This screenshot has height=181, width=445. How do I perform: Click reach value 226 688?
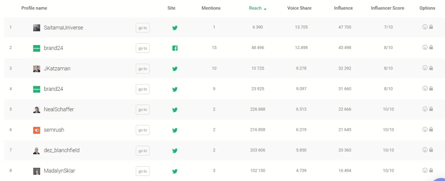click(258, 109)
